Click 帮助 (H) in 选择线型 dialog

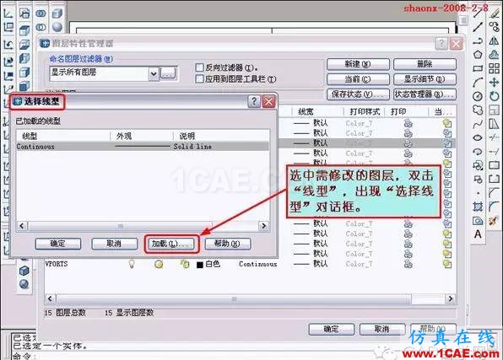227,244
